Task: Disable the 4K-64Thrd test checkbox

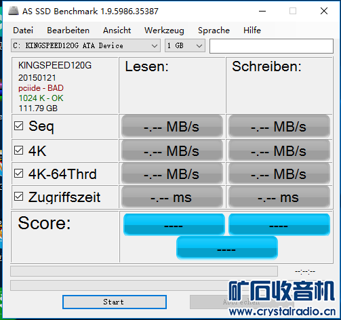Action: (18, 174)
